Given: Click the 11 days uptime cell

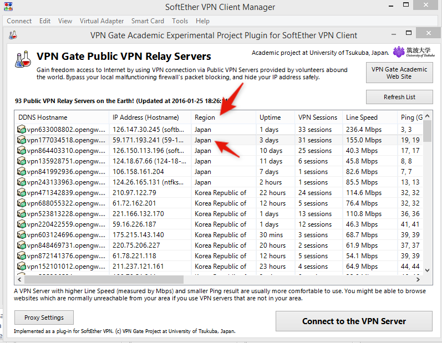Looking at the screenshot, I should 271,161.
